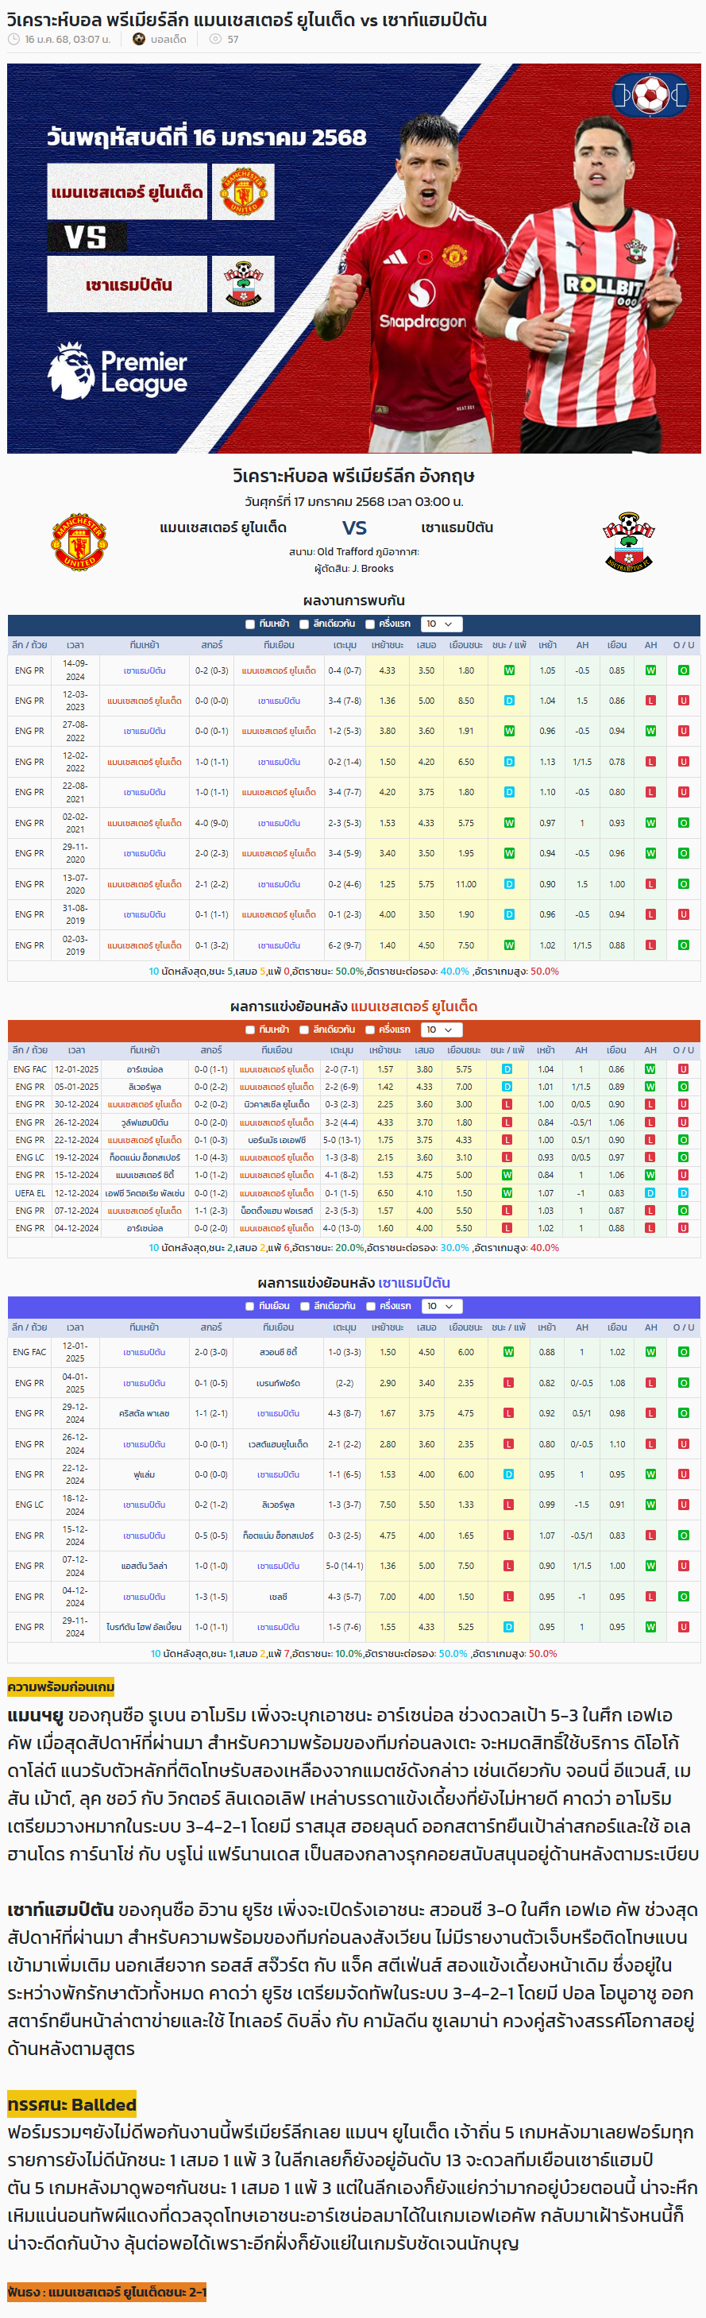The width and height of the screenshot is (706, 2318).
Task: Click เซาแธมป์ตัน home team link in 14-09-2024 row
Action: pyautogui.click(x=145, y=670)
